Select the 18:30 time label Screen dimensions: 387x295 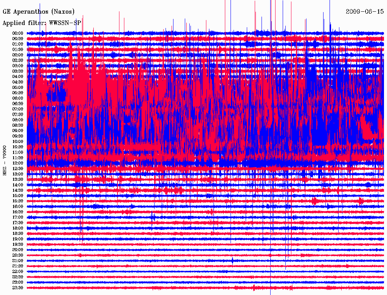pyautogui.click(x=18, y=234)
